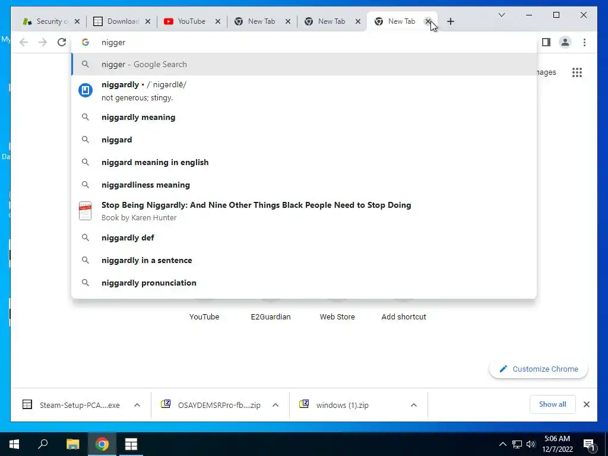Image resolution: width=608 pixels, height=456 pixels.
Task: Close the Download tab
Action: click(147, 21)
